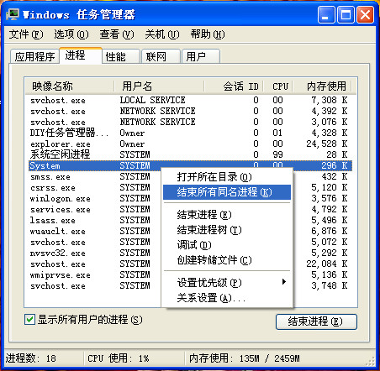Open the 帮助(H) menu
This screenshot has height=371, width=380.
tap(208, 34)
